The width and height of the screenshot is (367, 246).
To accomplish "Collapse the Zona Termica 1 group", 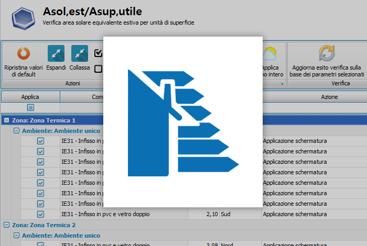I will pos(6,120).
